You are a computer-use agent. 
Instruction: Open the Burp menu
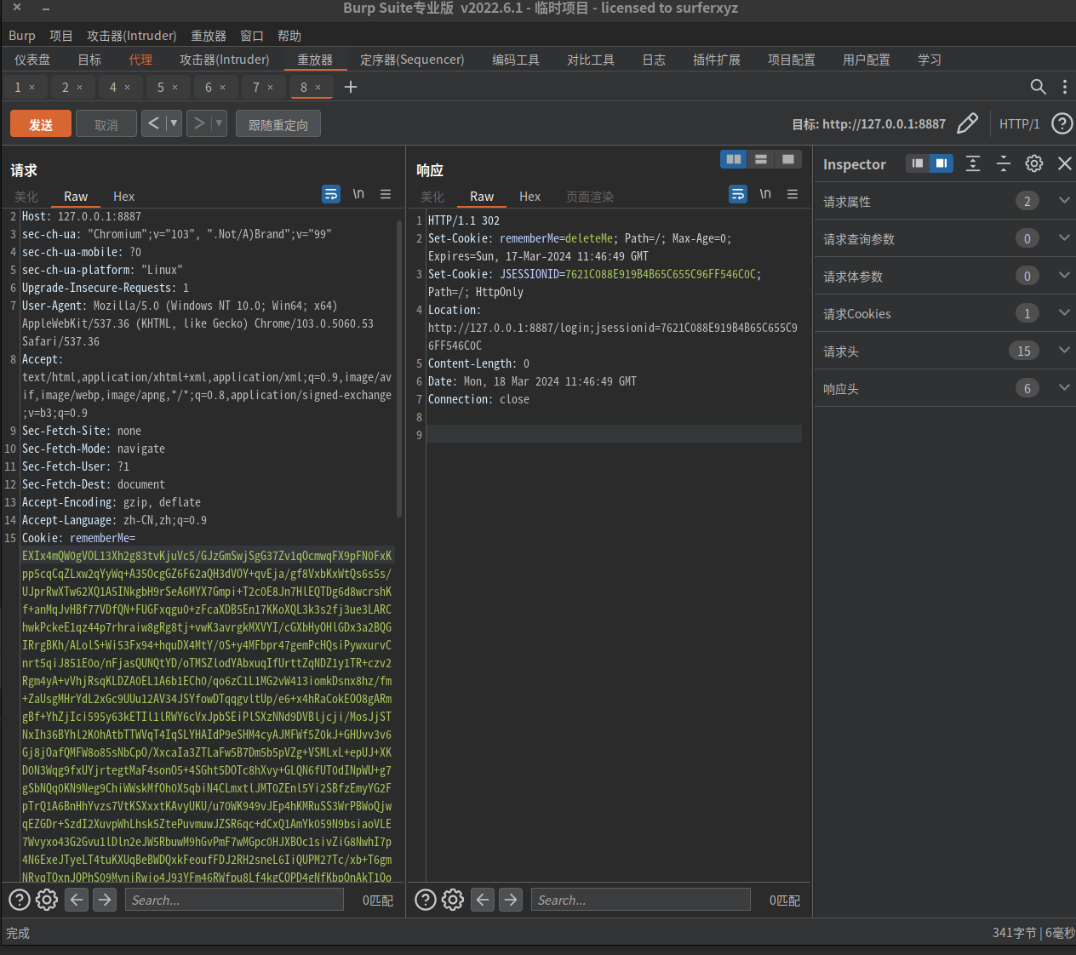click(x=22, y=36)
